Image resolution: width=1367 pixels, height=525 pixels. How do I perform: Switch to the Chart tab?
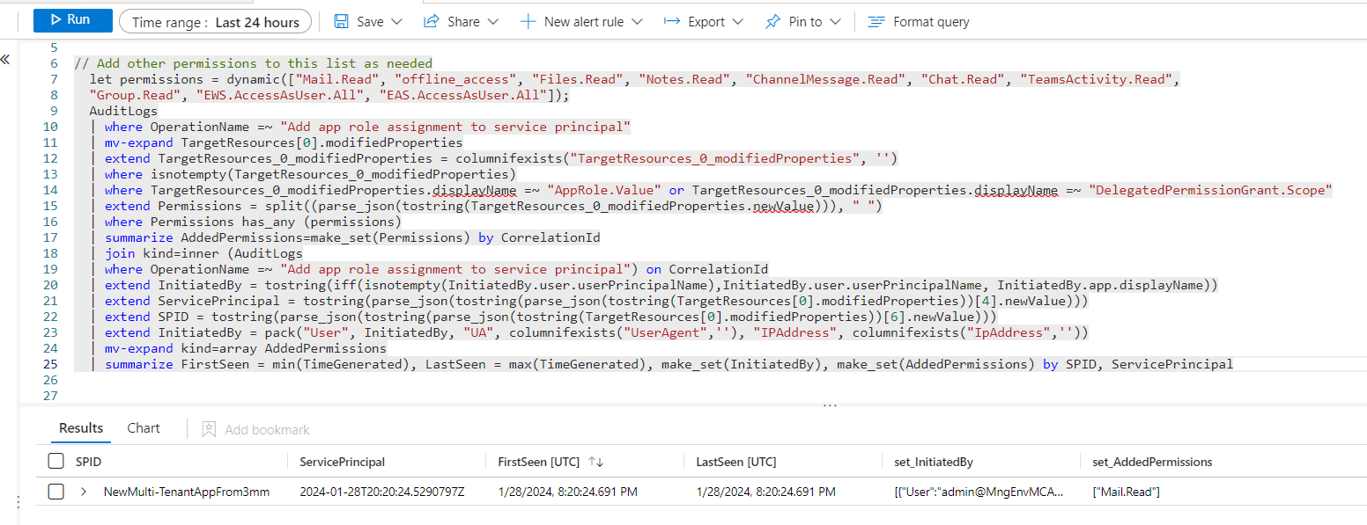[x=143, y=428]
